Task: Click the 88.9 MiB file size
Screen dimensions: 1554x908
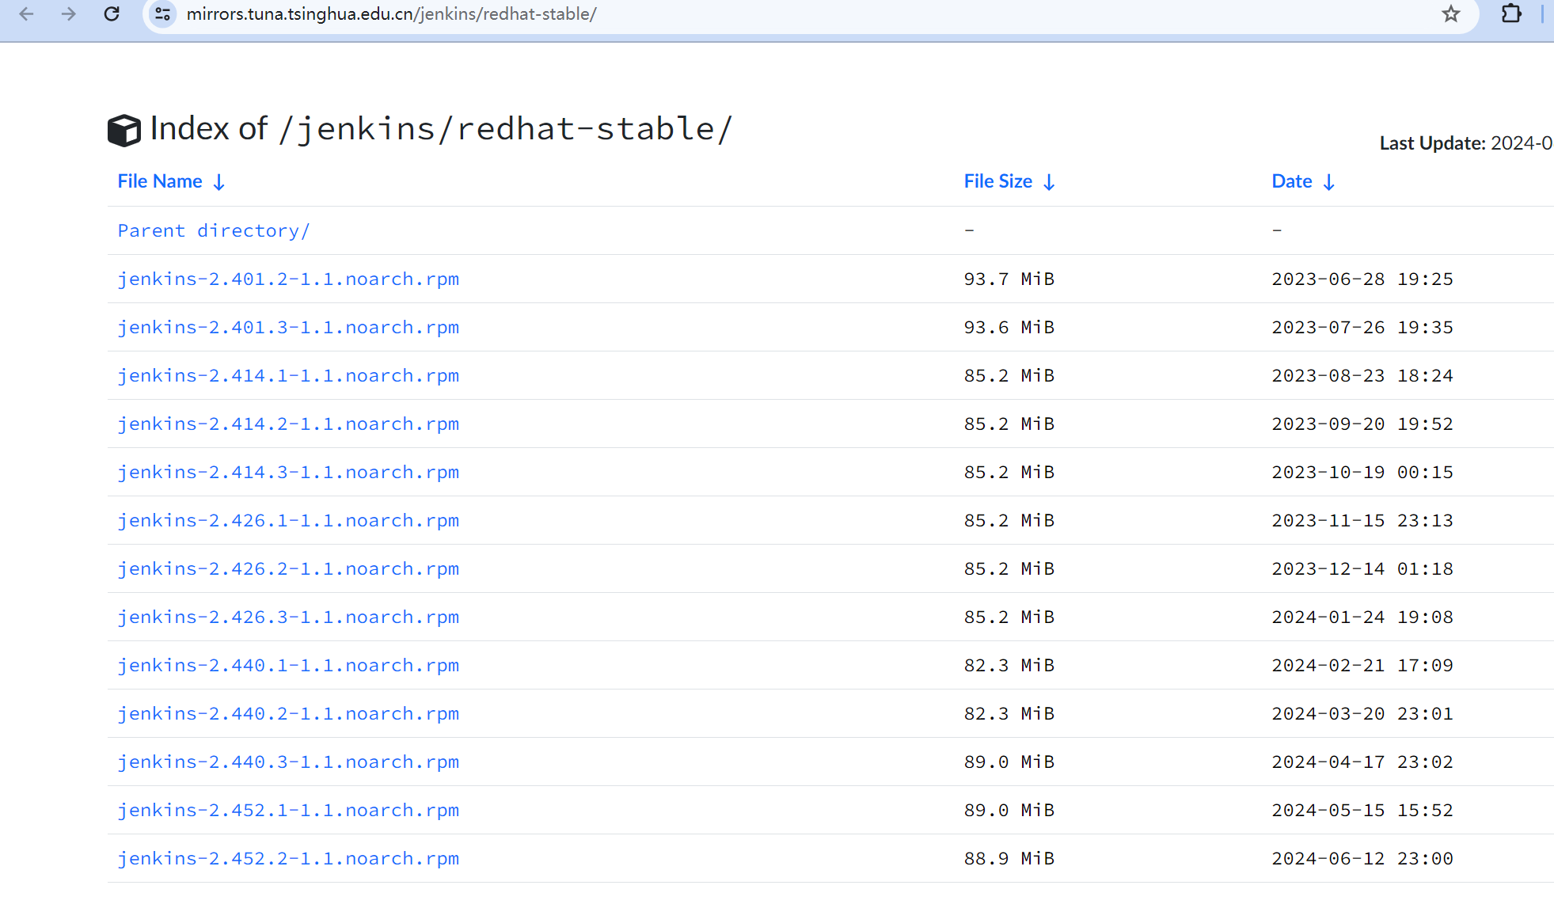Action: (1009, 858)
